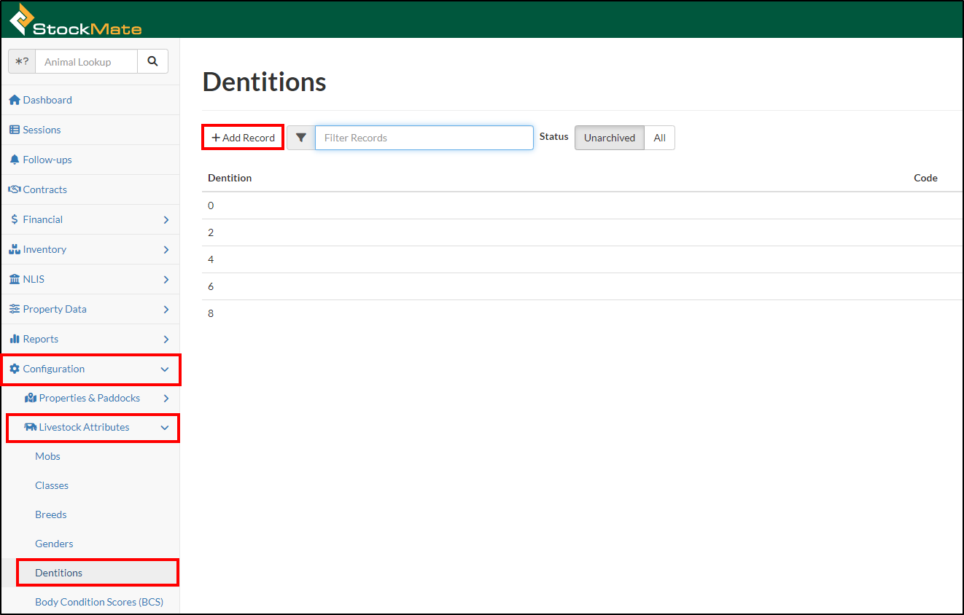Click the Sessions icon in the sidebar
This screenshot has height=615, width=964.
[x=15, y=130]
